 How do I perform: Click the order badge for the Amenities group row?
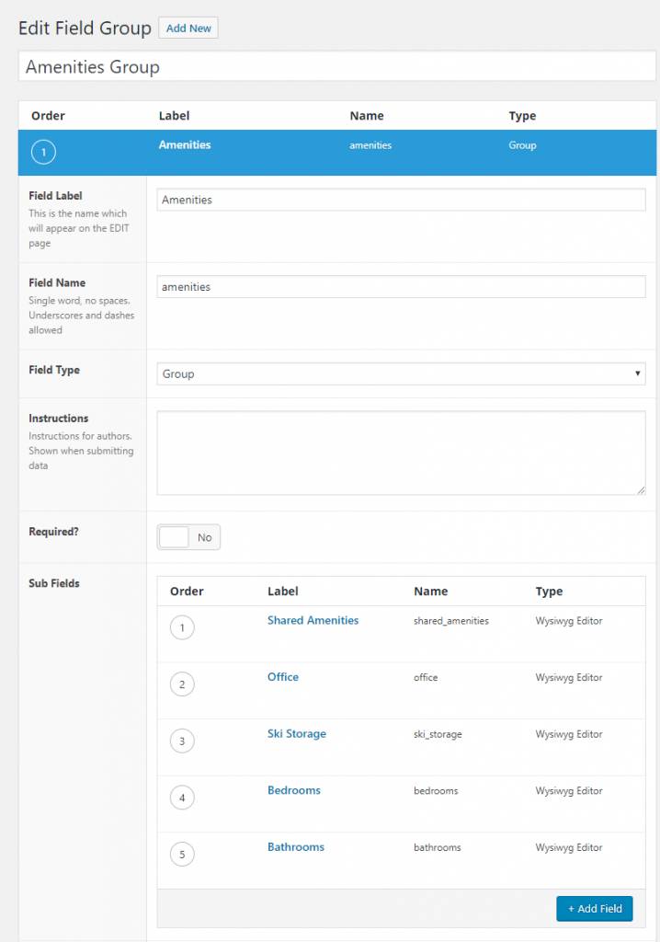pos(42,153)
